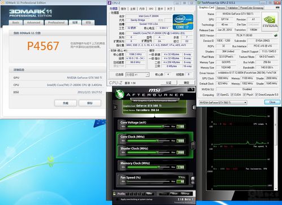Click the Close button in GPU-Z
Viewport: 282px width, 205px height.
(x=272, y=102)
